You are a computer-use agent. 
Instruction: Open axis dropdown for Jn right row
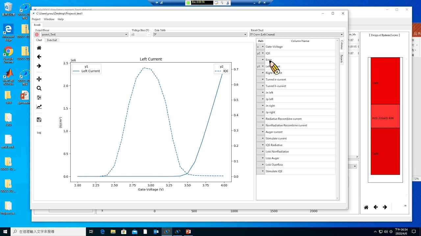coord(260,106)
